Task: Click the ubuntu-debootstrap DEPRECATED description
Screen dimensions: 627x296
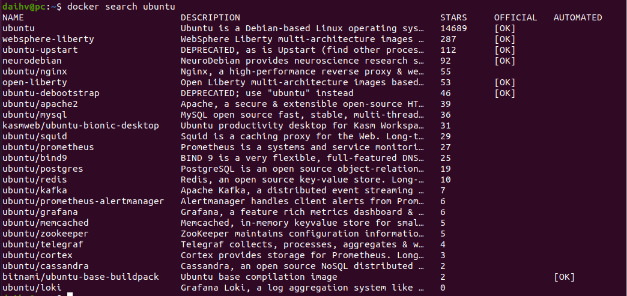Action: coord(267,93)
